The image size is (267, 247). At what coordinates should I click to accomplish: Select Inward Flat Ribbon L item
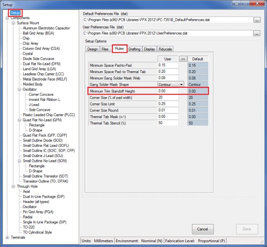(x=44, y=100)
